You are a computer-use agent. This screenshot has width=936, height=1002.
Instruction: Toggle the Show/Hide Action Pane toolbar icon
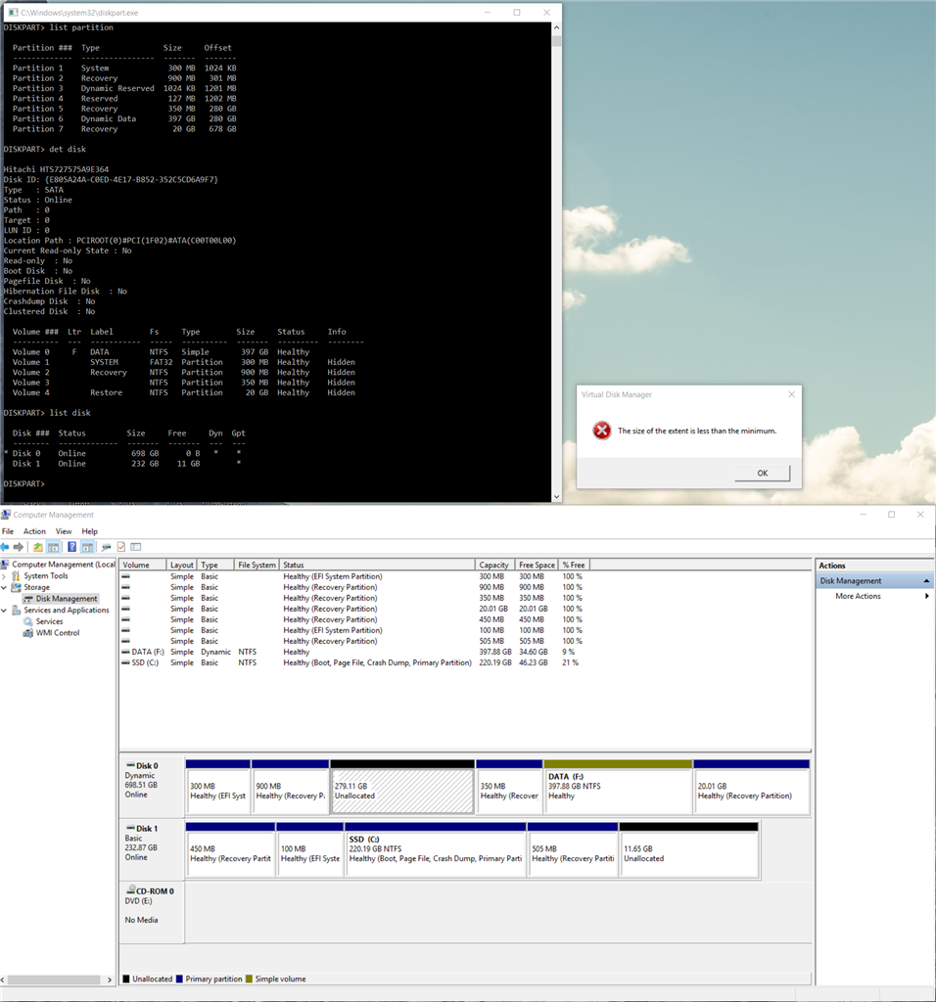click(x=87, y=547)
